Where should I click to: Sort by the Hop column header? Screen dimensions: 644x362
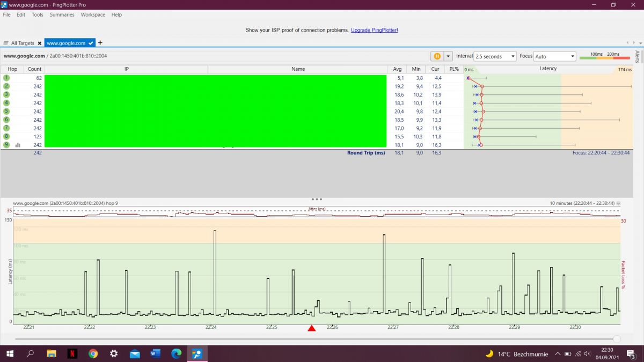coord(12,69)
